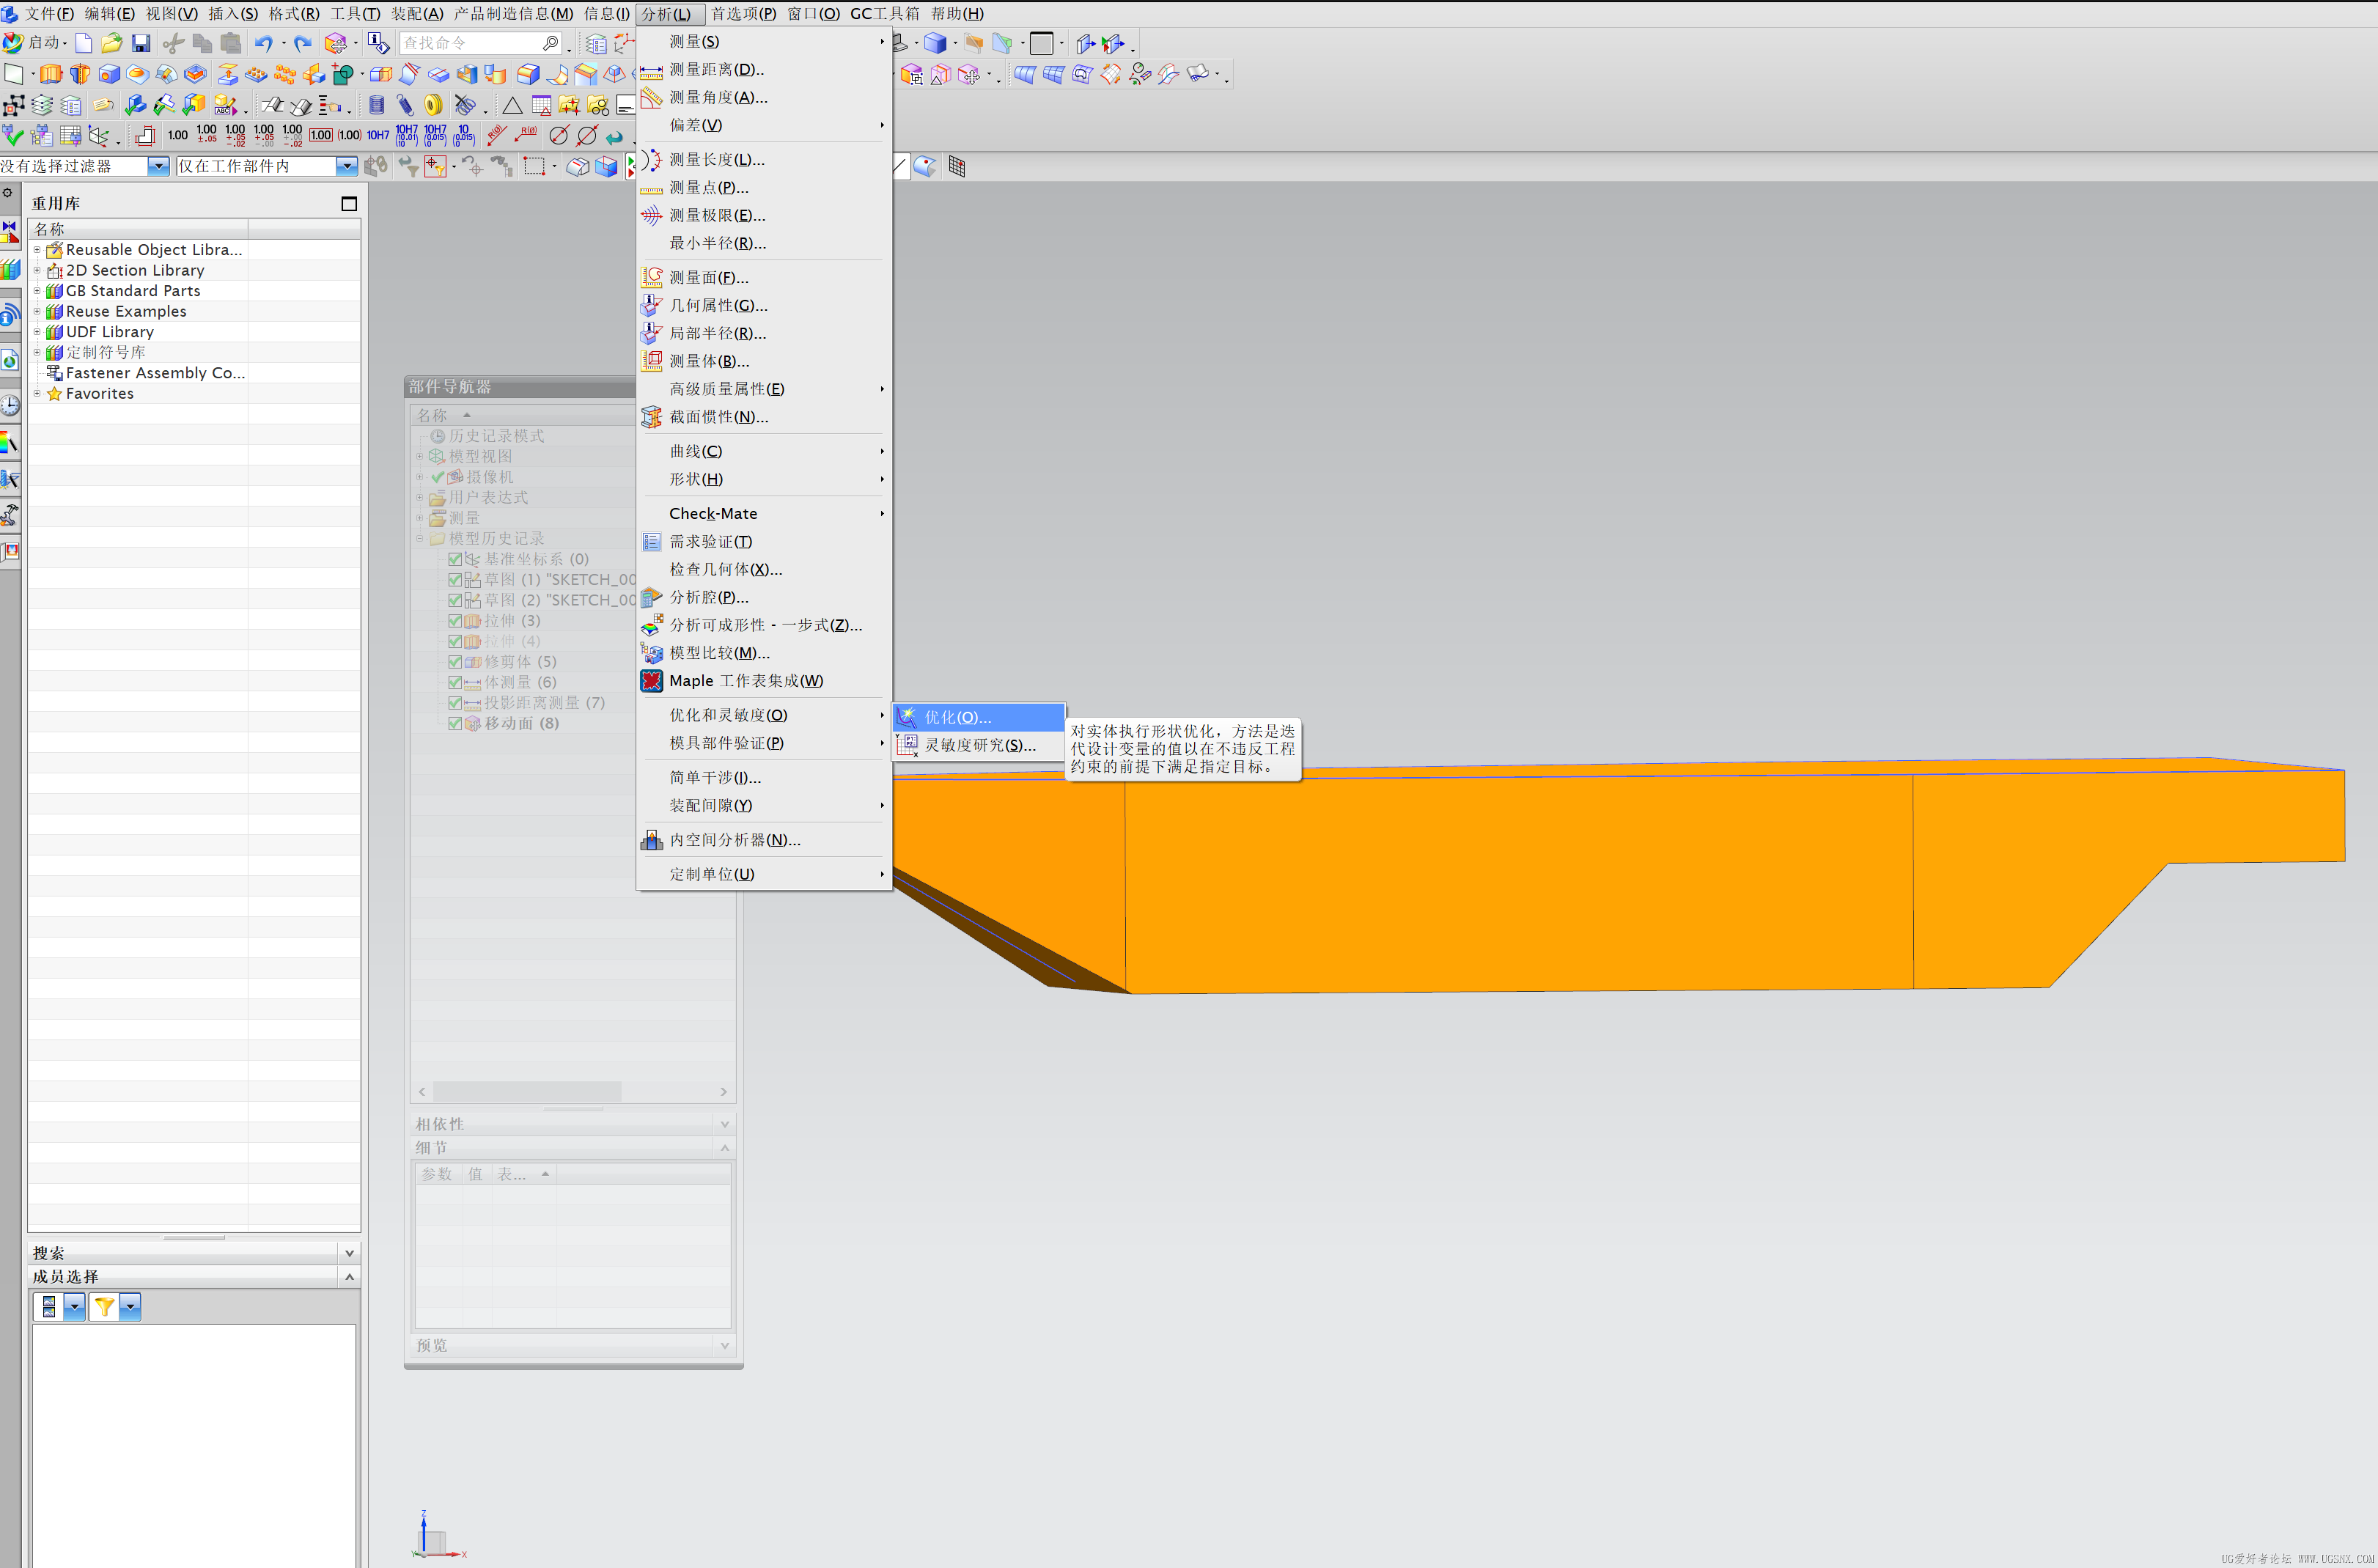Click the paste clipboard icon

[231, 43]
